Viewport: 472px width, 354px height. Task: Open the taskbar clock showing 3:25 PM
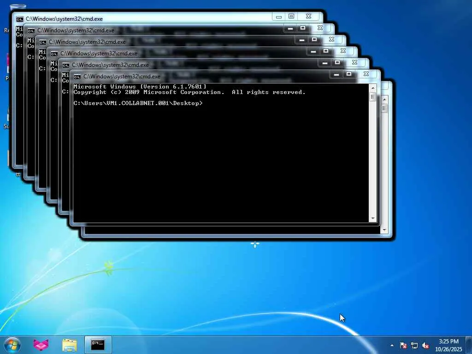click(448, 342)
